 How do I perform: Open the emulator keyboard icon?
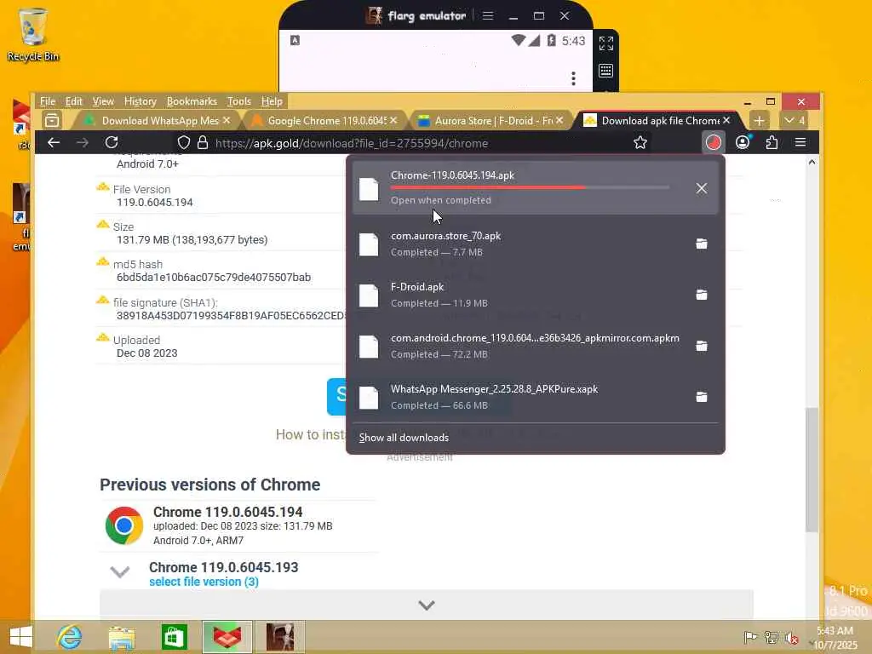coord(606,71)
